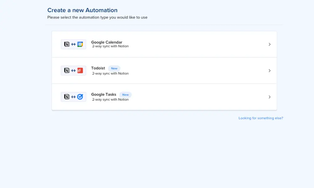Click the sync arrows icon in Google Tasks row
314x188 pixels.
[73, 97]
